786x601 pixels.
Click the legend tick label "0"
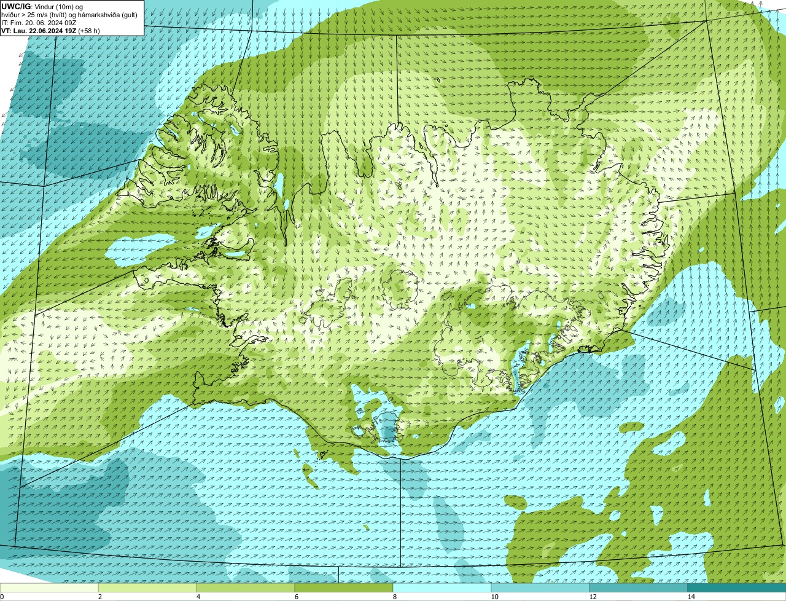click(x=2, y=597)
